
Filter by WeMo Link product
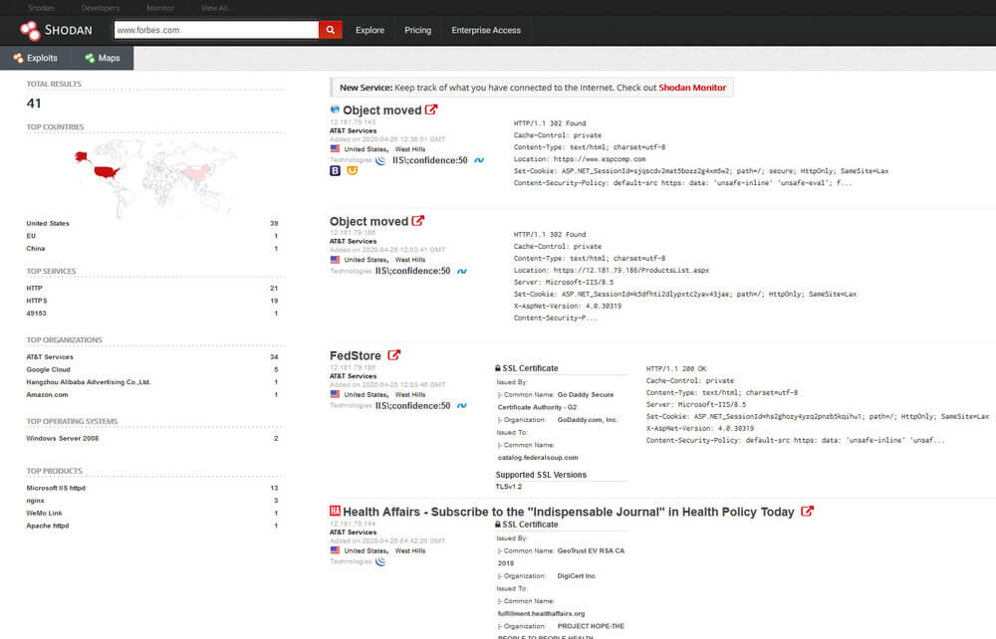pyautogui.click(x=45, y=514)
